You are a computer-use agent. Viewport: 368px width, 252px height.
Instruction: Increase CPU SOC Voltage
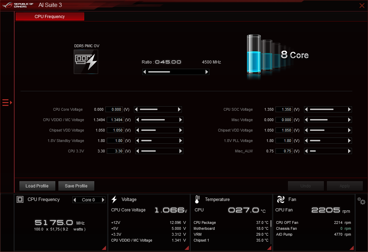[350, 109]
